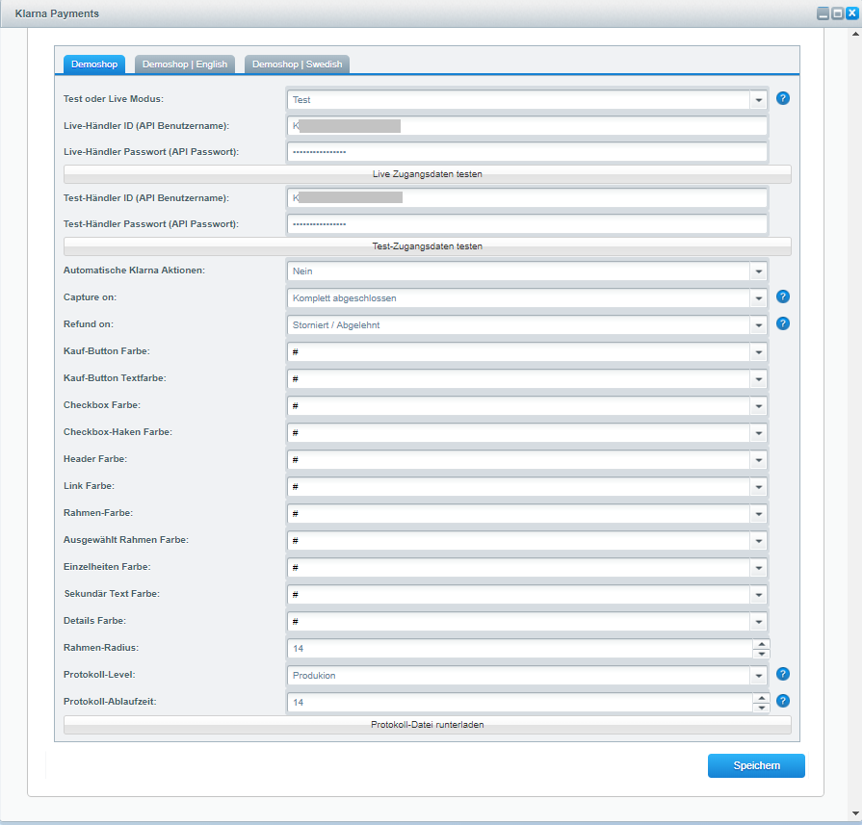The width and height of the screenshot is (863, 825).
Task: Click Link Farbe hex input field
Action: 519,487
